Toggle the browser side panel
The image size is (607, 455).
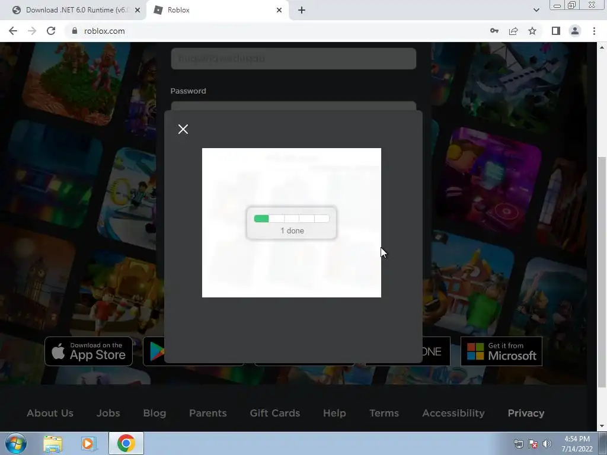[556, 31]
